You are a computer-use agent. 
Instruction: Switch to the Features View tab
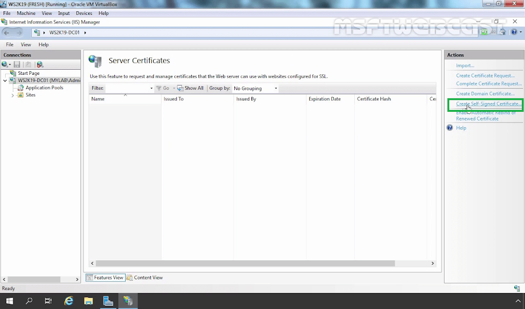(106, 278)
